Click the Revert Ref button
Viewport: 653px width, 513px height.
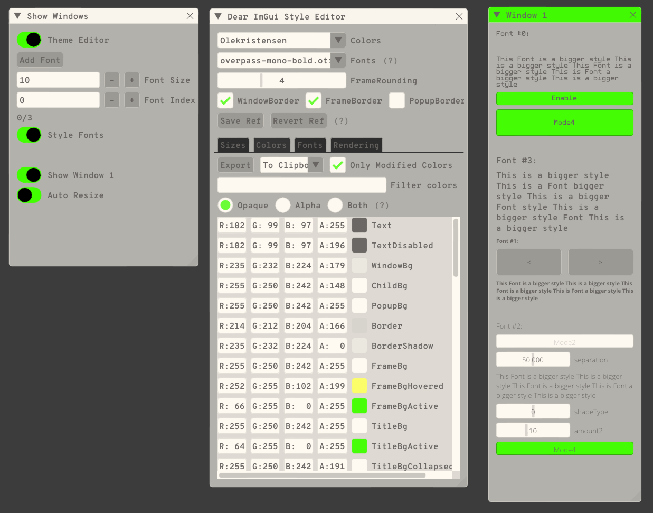click(298, 120)
